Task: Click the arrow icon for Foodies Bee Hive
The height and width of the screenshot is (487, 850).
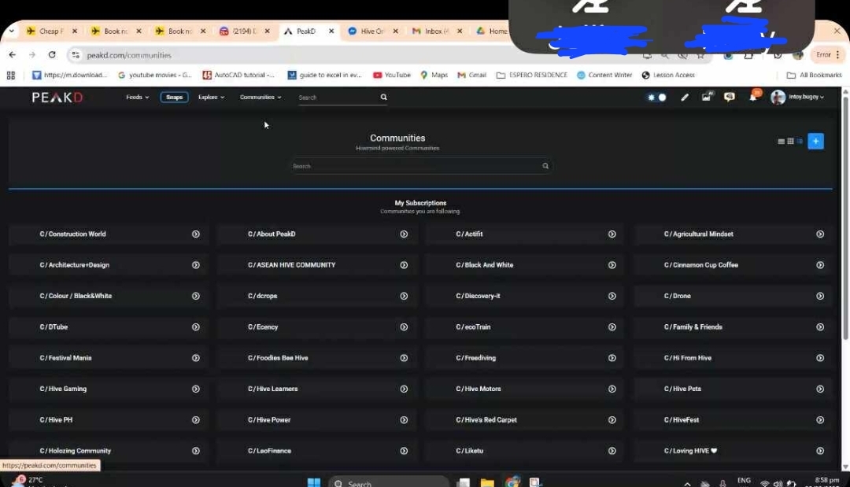Action: click(404, 358)
